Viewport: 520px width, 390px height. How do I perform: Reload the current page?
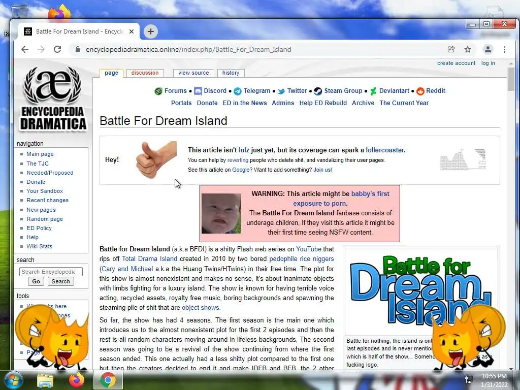pos(57,49)
